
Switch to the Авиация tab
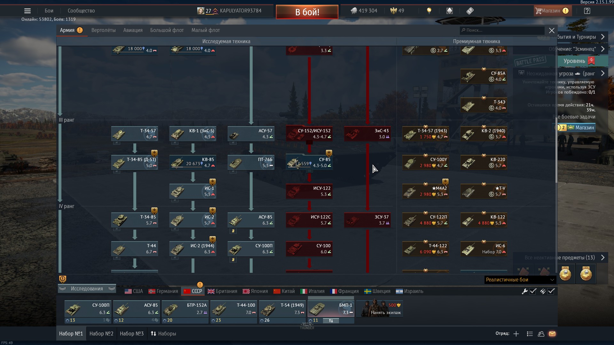click(133, 30)
